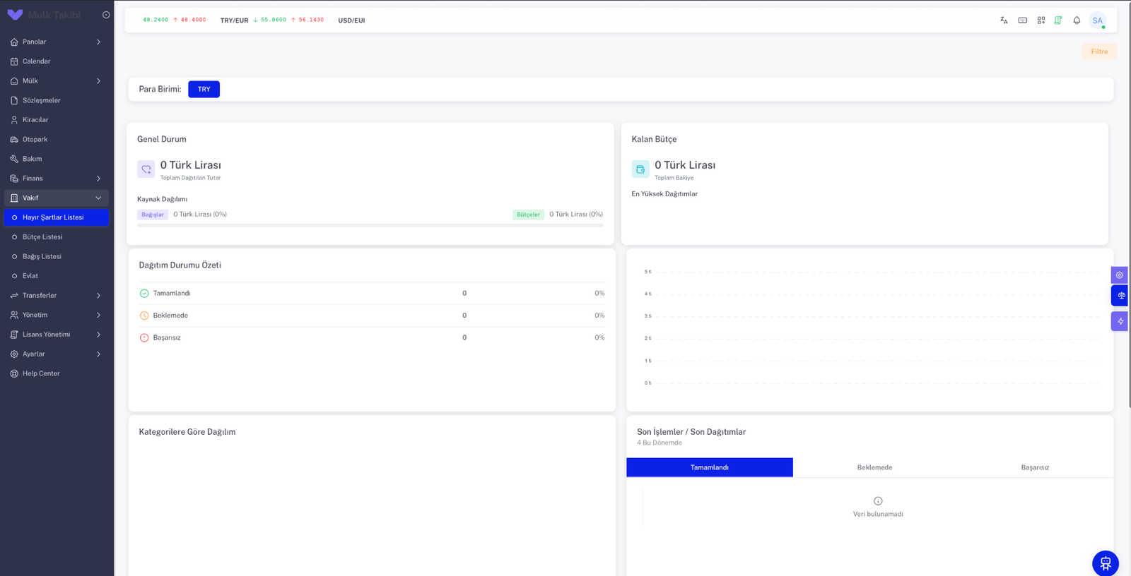This screenshot has width=1131, height=576.
Task: Expand the Mülk submenu
Action: [x=57, y=81]
